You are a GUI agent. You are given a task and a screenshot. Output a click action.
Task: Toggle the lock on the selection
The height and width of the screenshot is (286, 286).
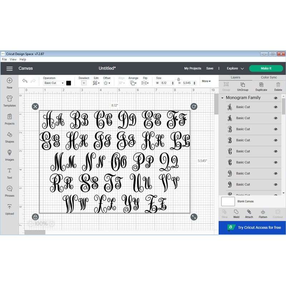(x=35, y=217)
